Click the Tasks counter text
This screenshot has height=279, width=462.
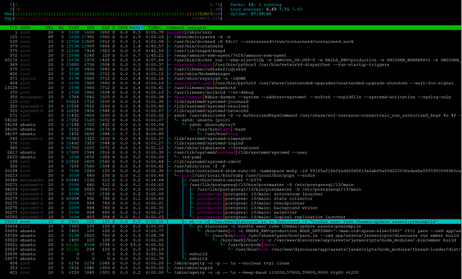(x=256, y=5)
